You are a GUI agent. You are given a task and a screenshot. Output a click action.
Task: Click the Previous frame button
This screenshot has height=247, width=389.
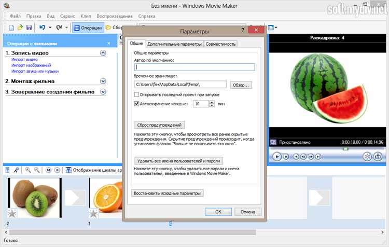[303, 157]
